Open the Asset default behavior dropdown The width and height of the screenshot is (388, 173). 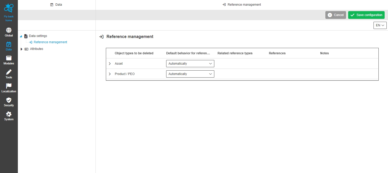pyautogui.click(x=190, y=64)
